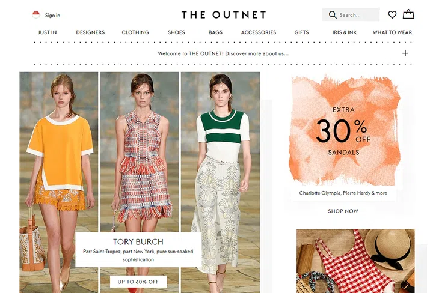Click the Singapore flag country icon

[x=36, y=14]
